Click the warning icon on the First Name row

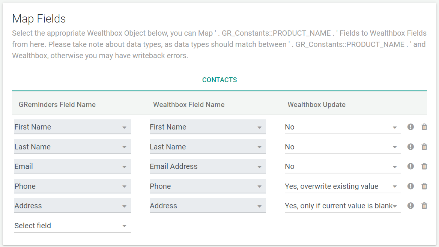point(410,127)
